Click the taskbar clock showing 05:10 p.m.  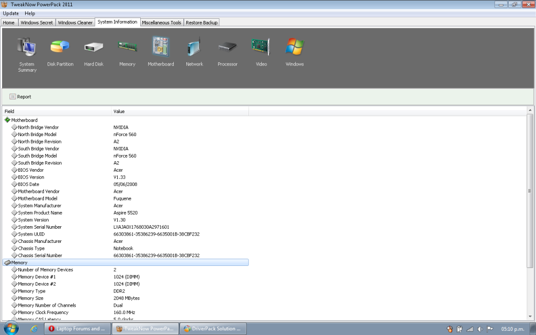pyautogui.click(x=512, y=329)
